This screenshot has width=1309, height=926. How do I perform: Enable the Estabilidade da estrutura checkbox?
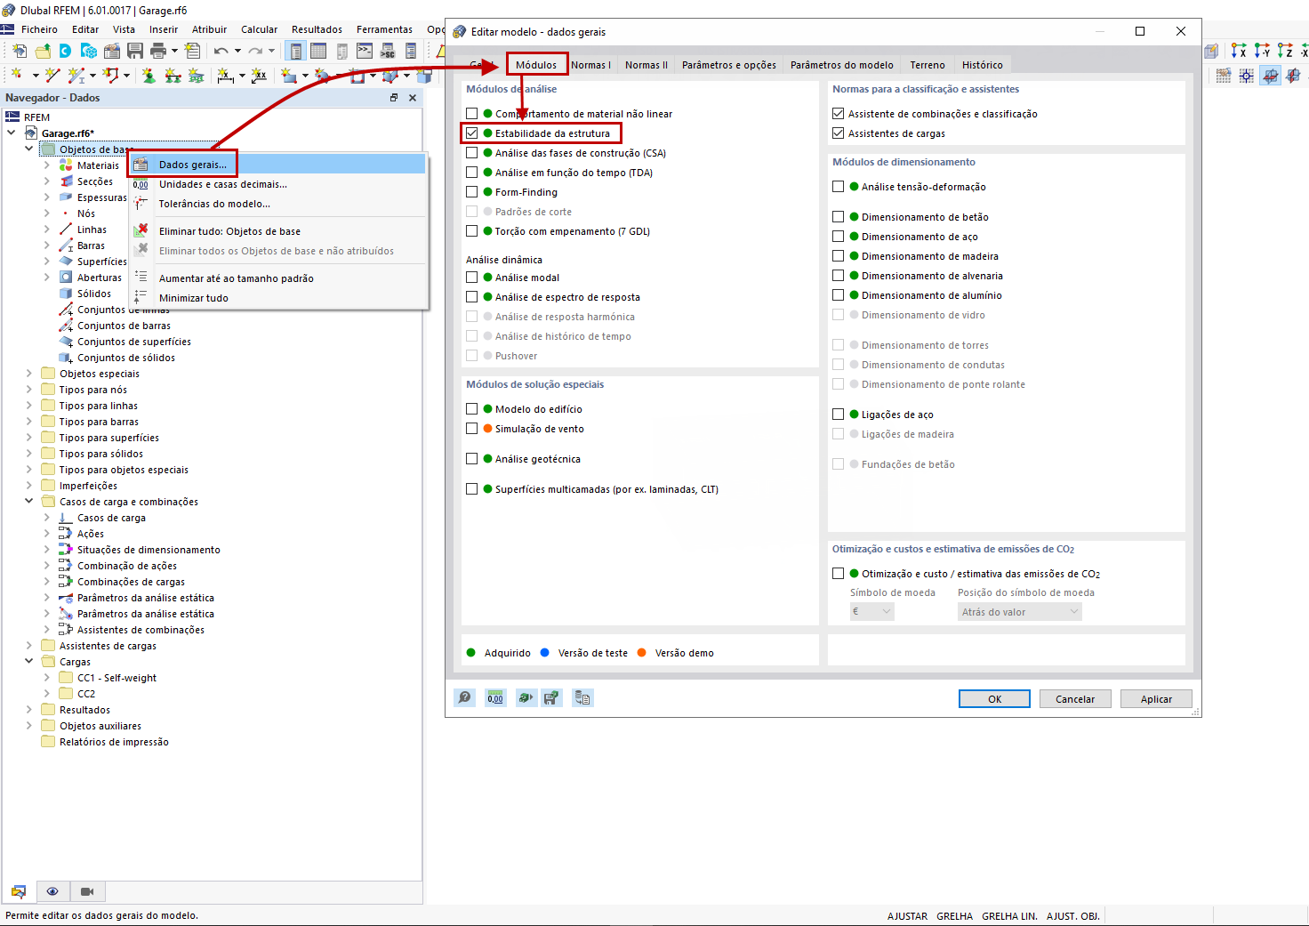point(471,133)
